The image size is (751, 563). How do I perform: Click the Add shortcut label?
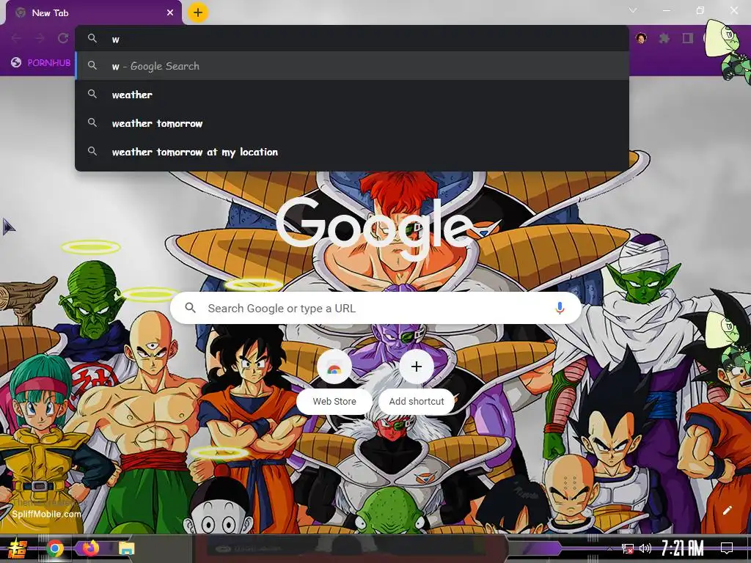pos(417,401)
